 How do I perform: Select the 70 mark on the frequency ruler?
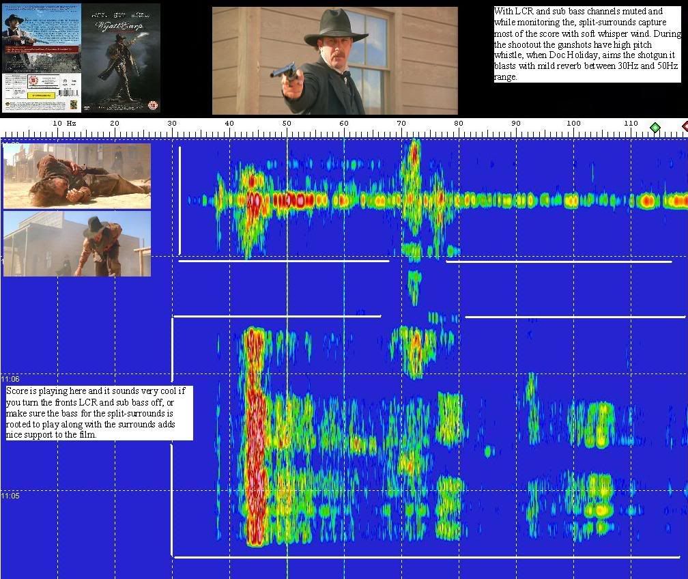pyautogui.click(x=401, y=124)
